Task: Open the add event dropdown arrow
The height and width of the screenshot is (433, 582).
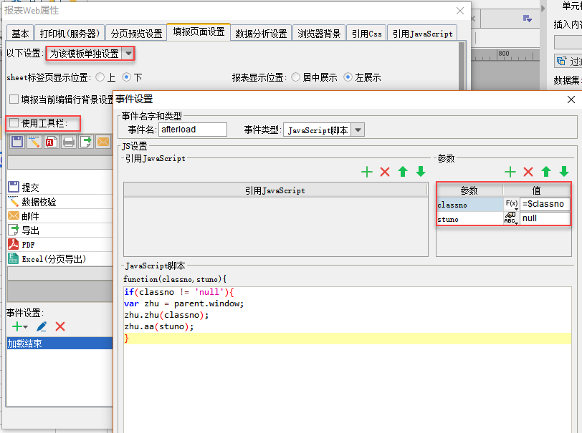Action: [26, 327]
